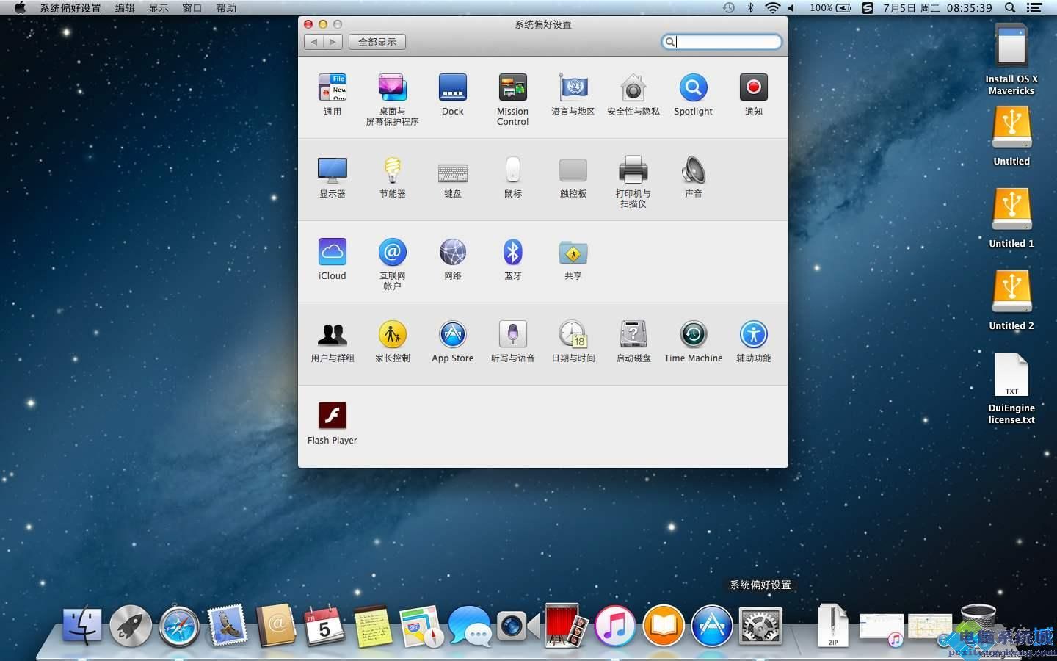1057x661 pixels.
Task: Open 语言与地区 preferences
Action: click(x=573, y=87)
